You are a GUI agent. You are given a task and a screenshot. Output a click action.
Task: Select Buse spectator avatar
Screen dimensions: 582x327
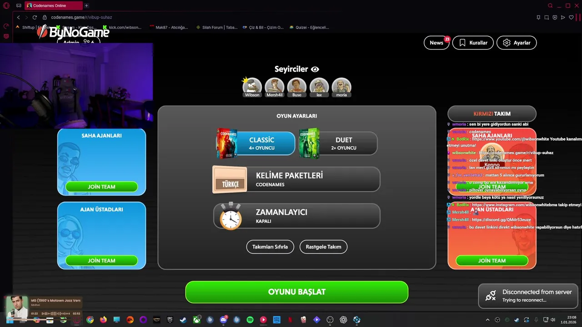point(297,87)
